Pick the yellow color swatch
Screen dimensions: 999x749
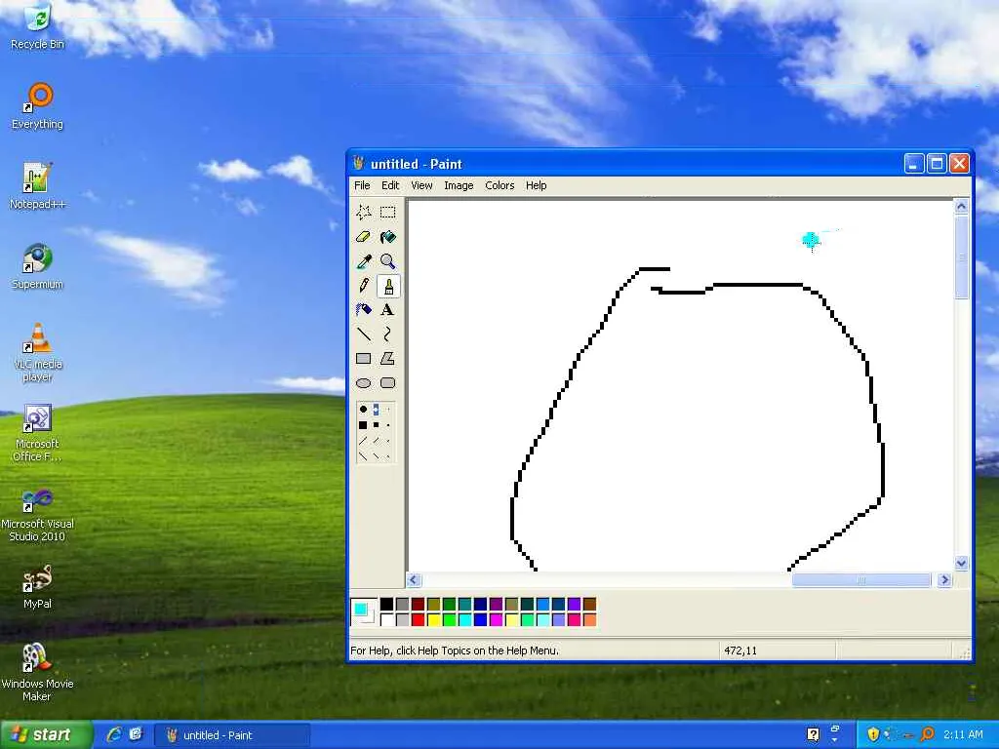click(434, 619)
